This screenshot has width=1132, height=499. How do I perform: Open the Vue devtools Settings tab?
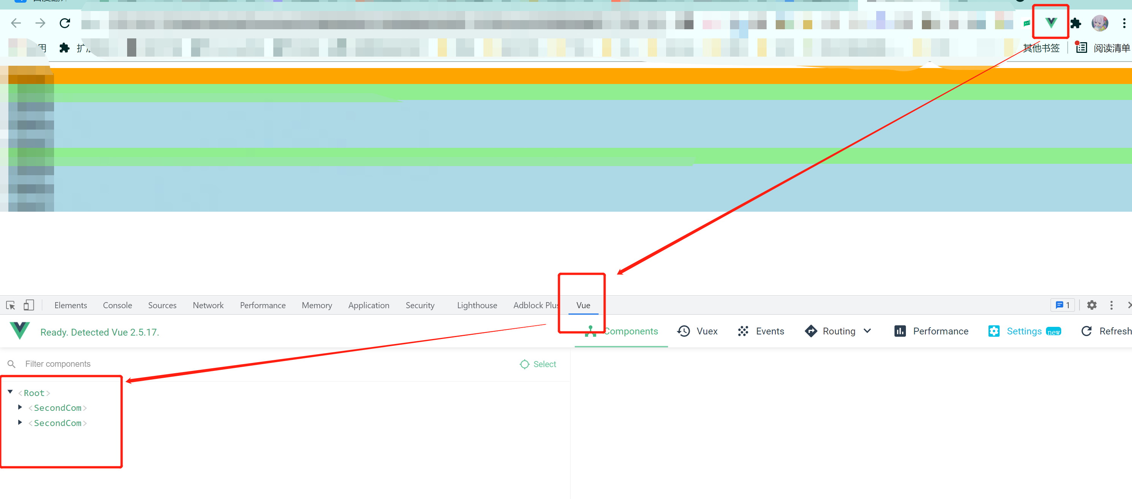click(1024, 331)
